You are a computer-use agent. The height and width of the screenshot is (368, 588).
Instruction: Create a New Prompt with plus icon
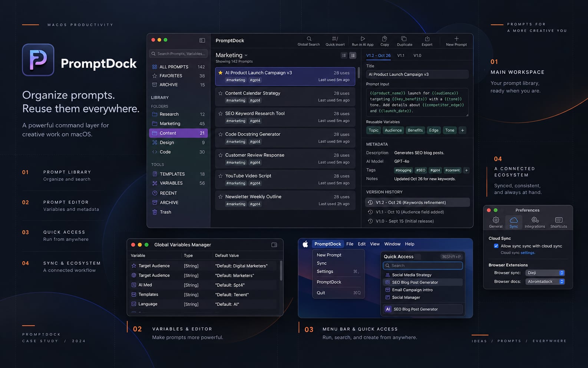(456, 41)
